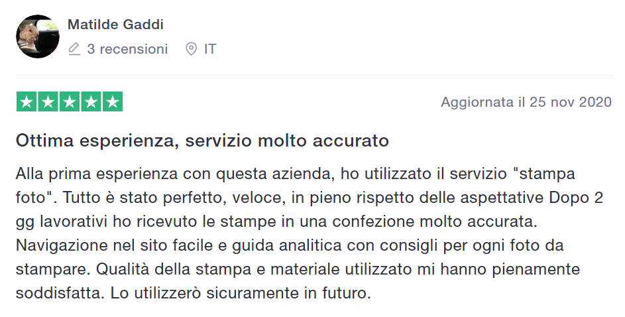
Task: Click the sentence Lo utilizzerò sicuramente in futuro
Action: [x=241, y=294]
